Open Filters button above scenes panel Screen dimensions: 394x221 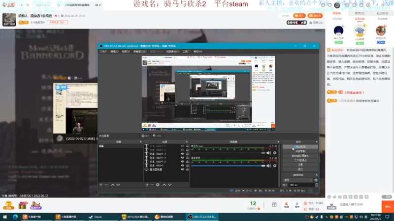tap(157, 136)
